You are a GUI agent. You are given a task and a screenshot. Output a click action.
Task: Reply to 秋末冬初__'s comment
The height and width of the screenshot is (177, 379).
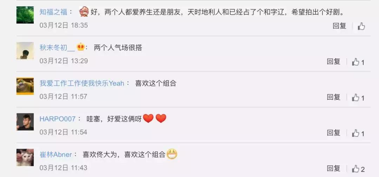334,62
